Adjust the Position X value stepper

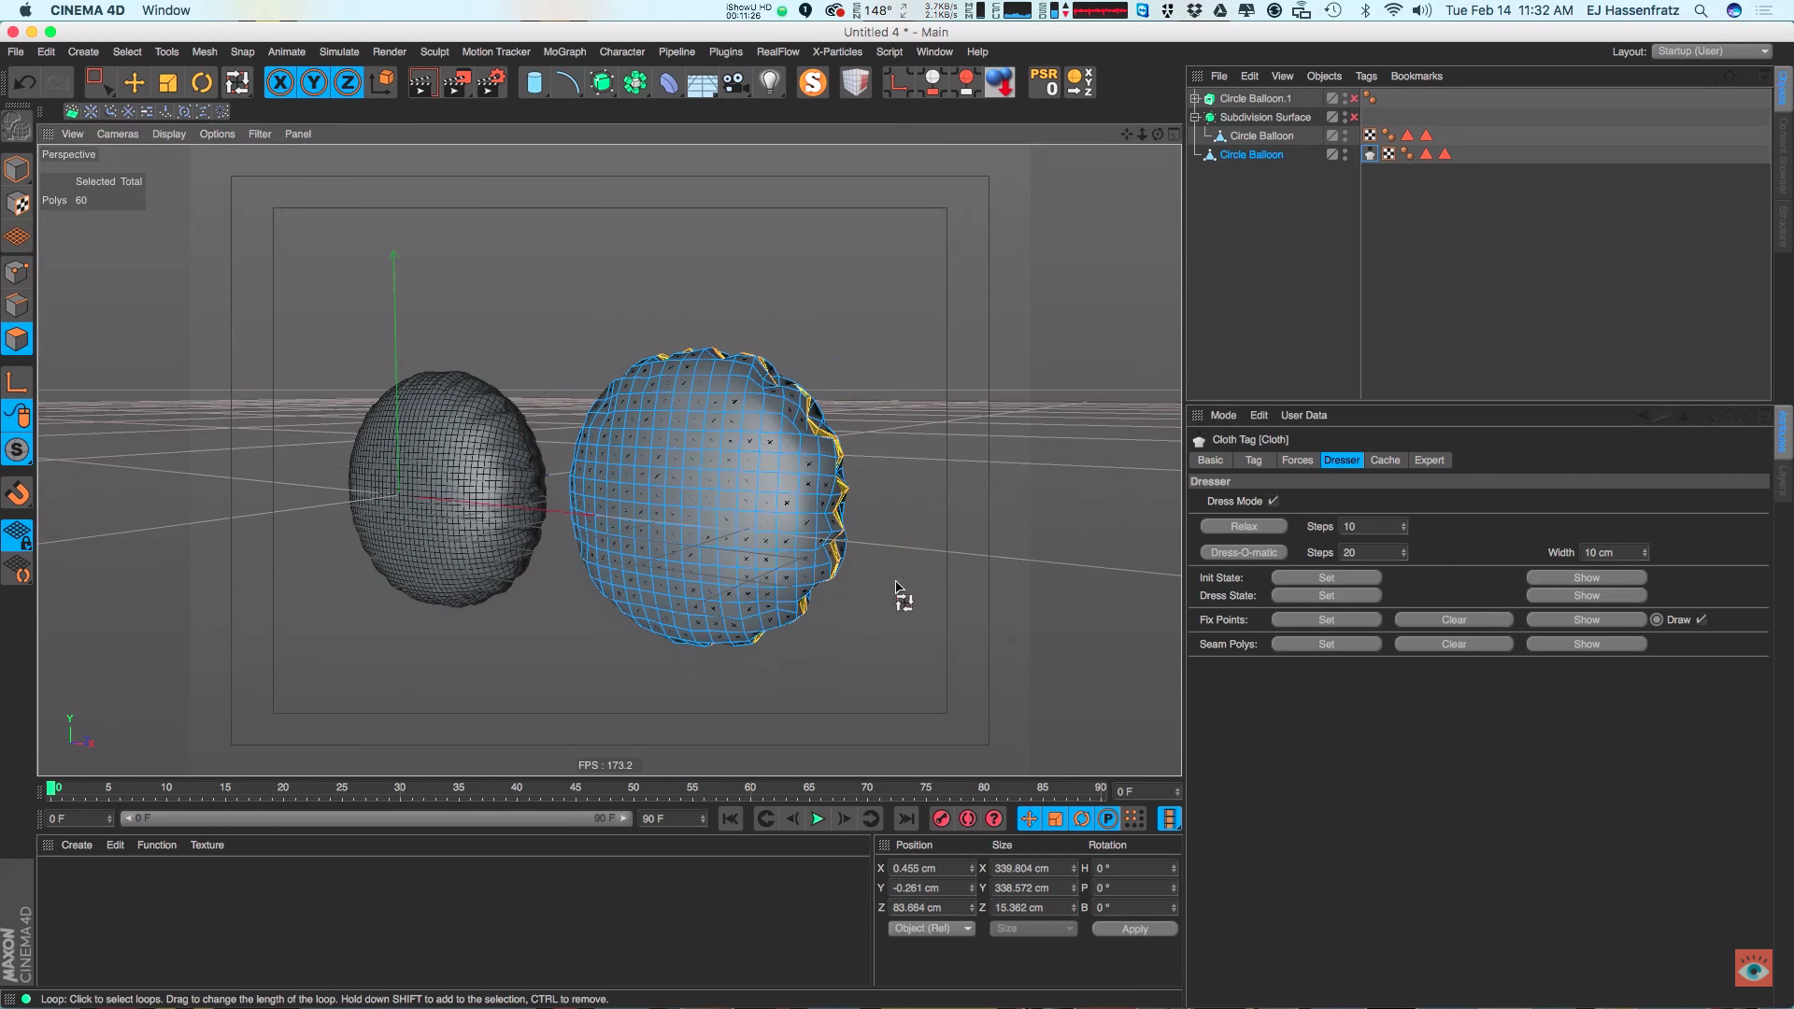[x=972, y=869]
